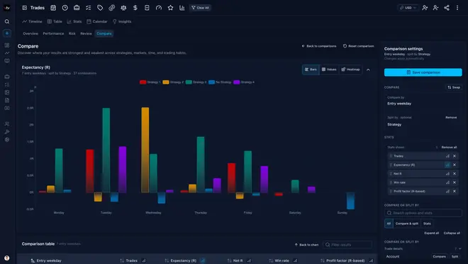Click the app logo top left

(x=7, y=8)
